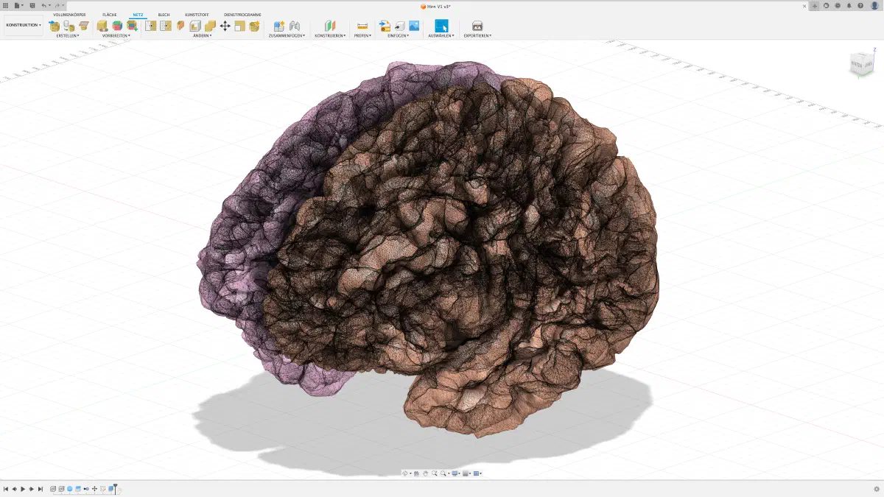Expand the display settings dropdown in navigation bar
Screen dimensions: 884x497
point(459,474)
